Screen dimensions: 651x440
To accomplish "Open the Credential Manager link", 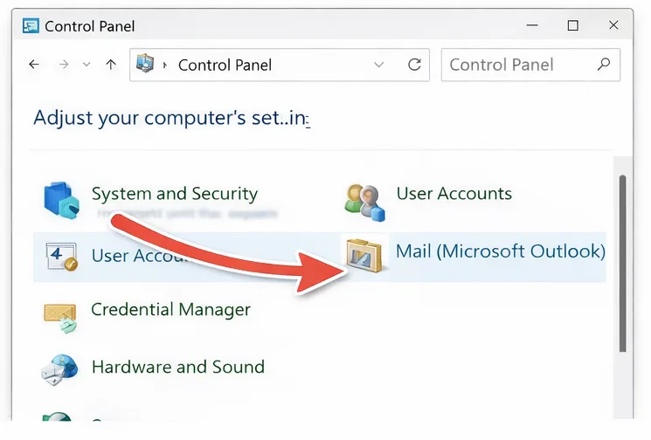I will point(170,309).
